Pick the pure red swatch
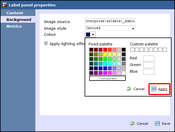Viewport: 175px width, 132px height. tap(105, 50)
